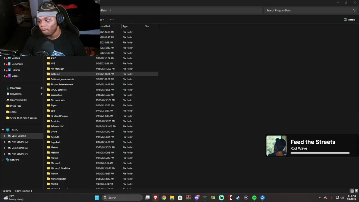Image resolution: width=359 pixels, height=202 pixels.
Task: Open File Explorer taskbar icon
Action: (x=172, y=198)
